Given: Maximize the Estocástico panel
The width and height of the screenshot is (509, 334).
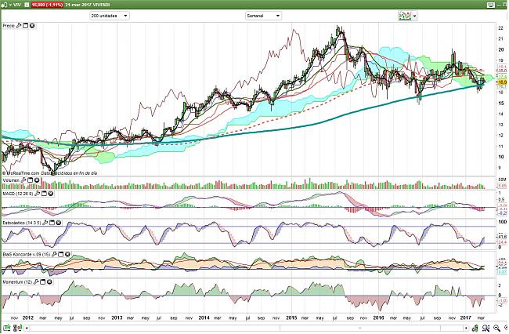Looking at the screenshot, I should point(52,223).
